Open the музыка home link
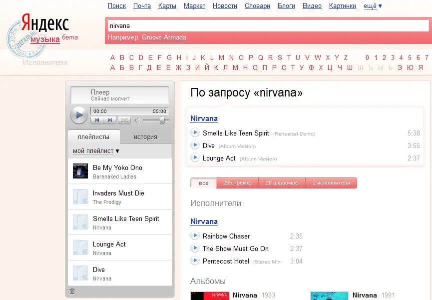 [x=45, y=39]
